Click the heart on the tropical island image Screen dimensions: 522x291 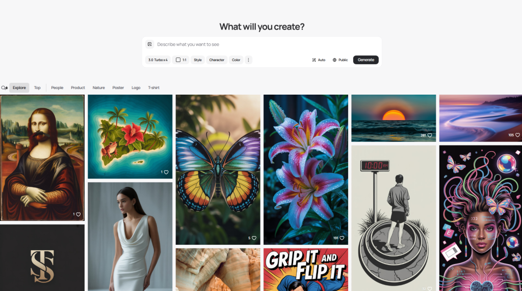click(x=166, y=172)
